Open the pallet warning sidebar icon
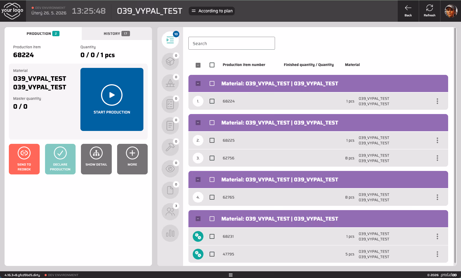The width and height of the screenshot is (461, 278). [170, 83]
